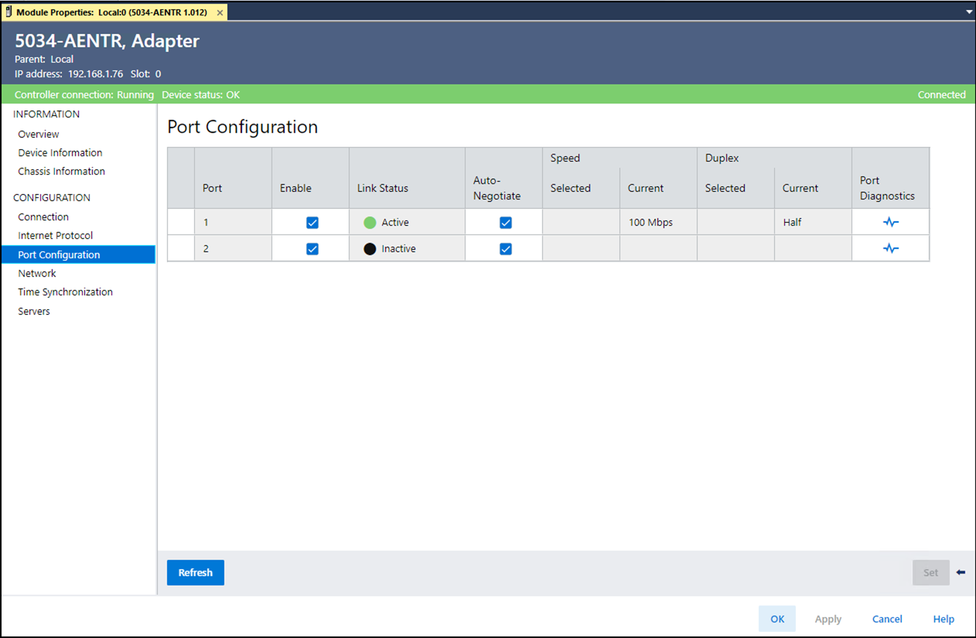Click the green Active status indicator
976x638 pixels.
(370, 223)
